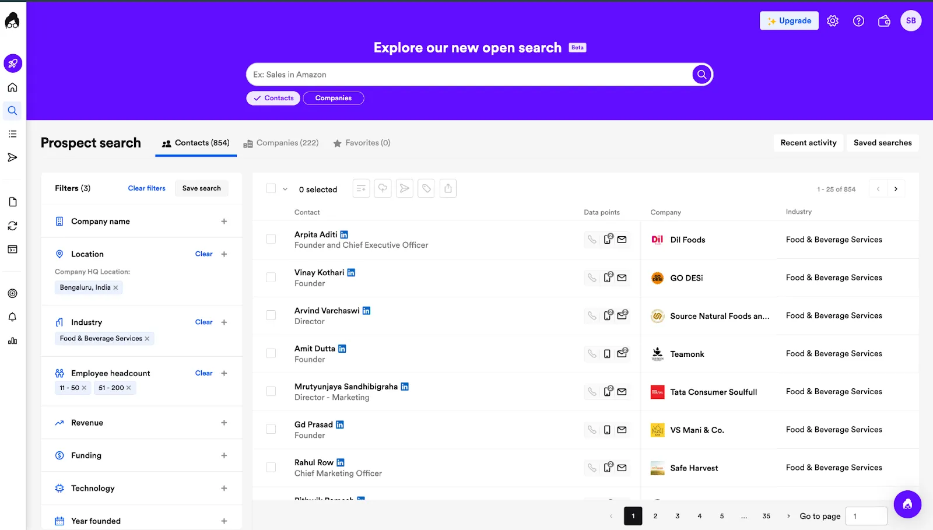Remove the 51 - 200 headcount chip
The image size is (933, 530).
pyautogui.click(x=129, y=388)
